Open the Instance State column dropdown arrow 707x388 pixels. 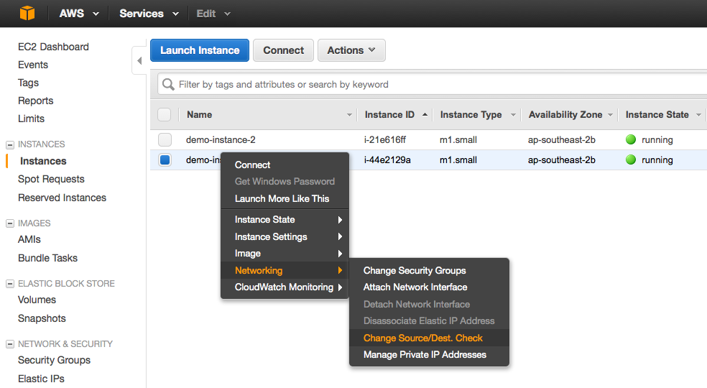pos(698,115)
